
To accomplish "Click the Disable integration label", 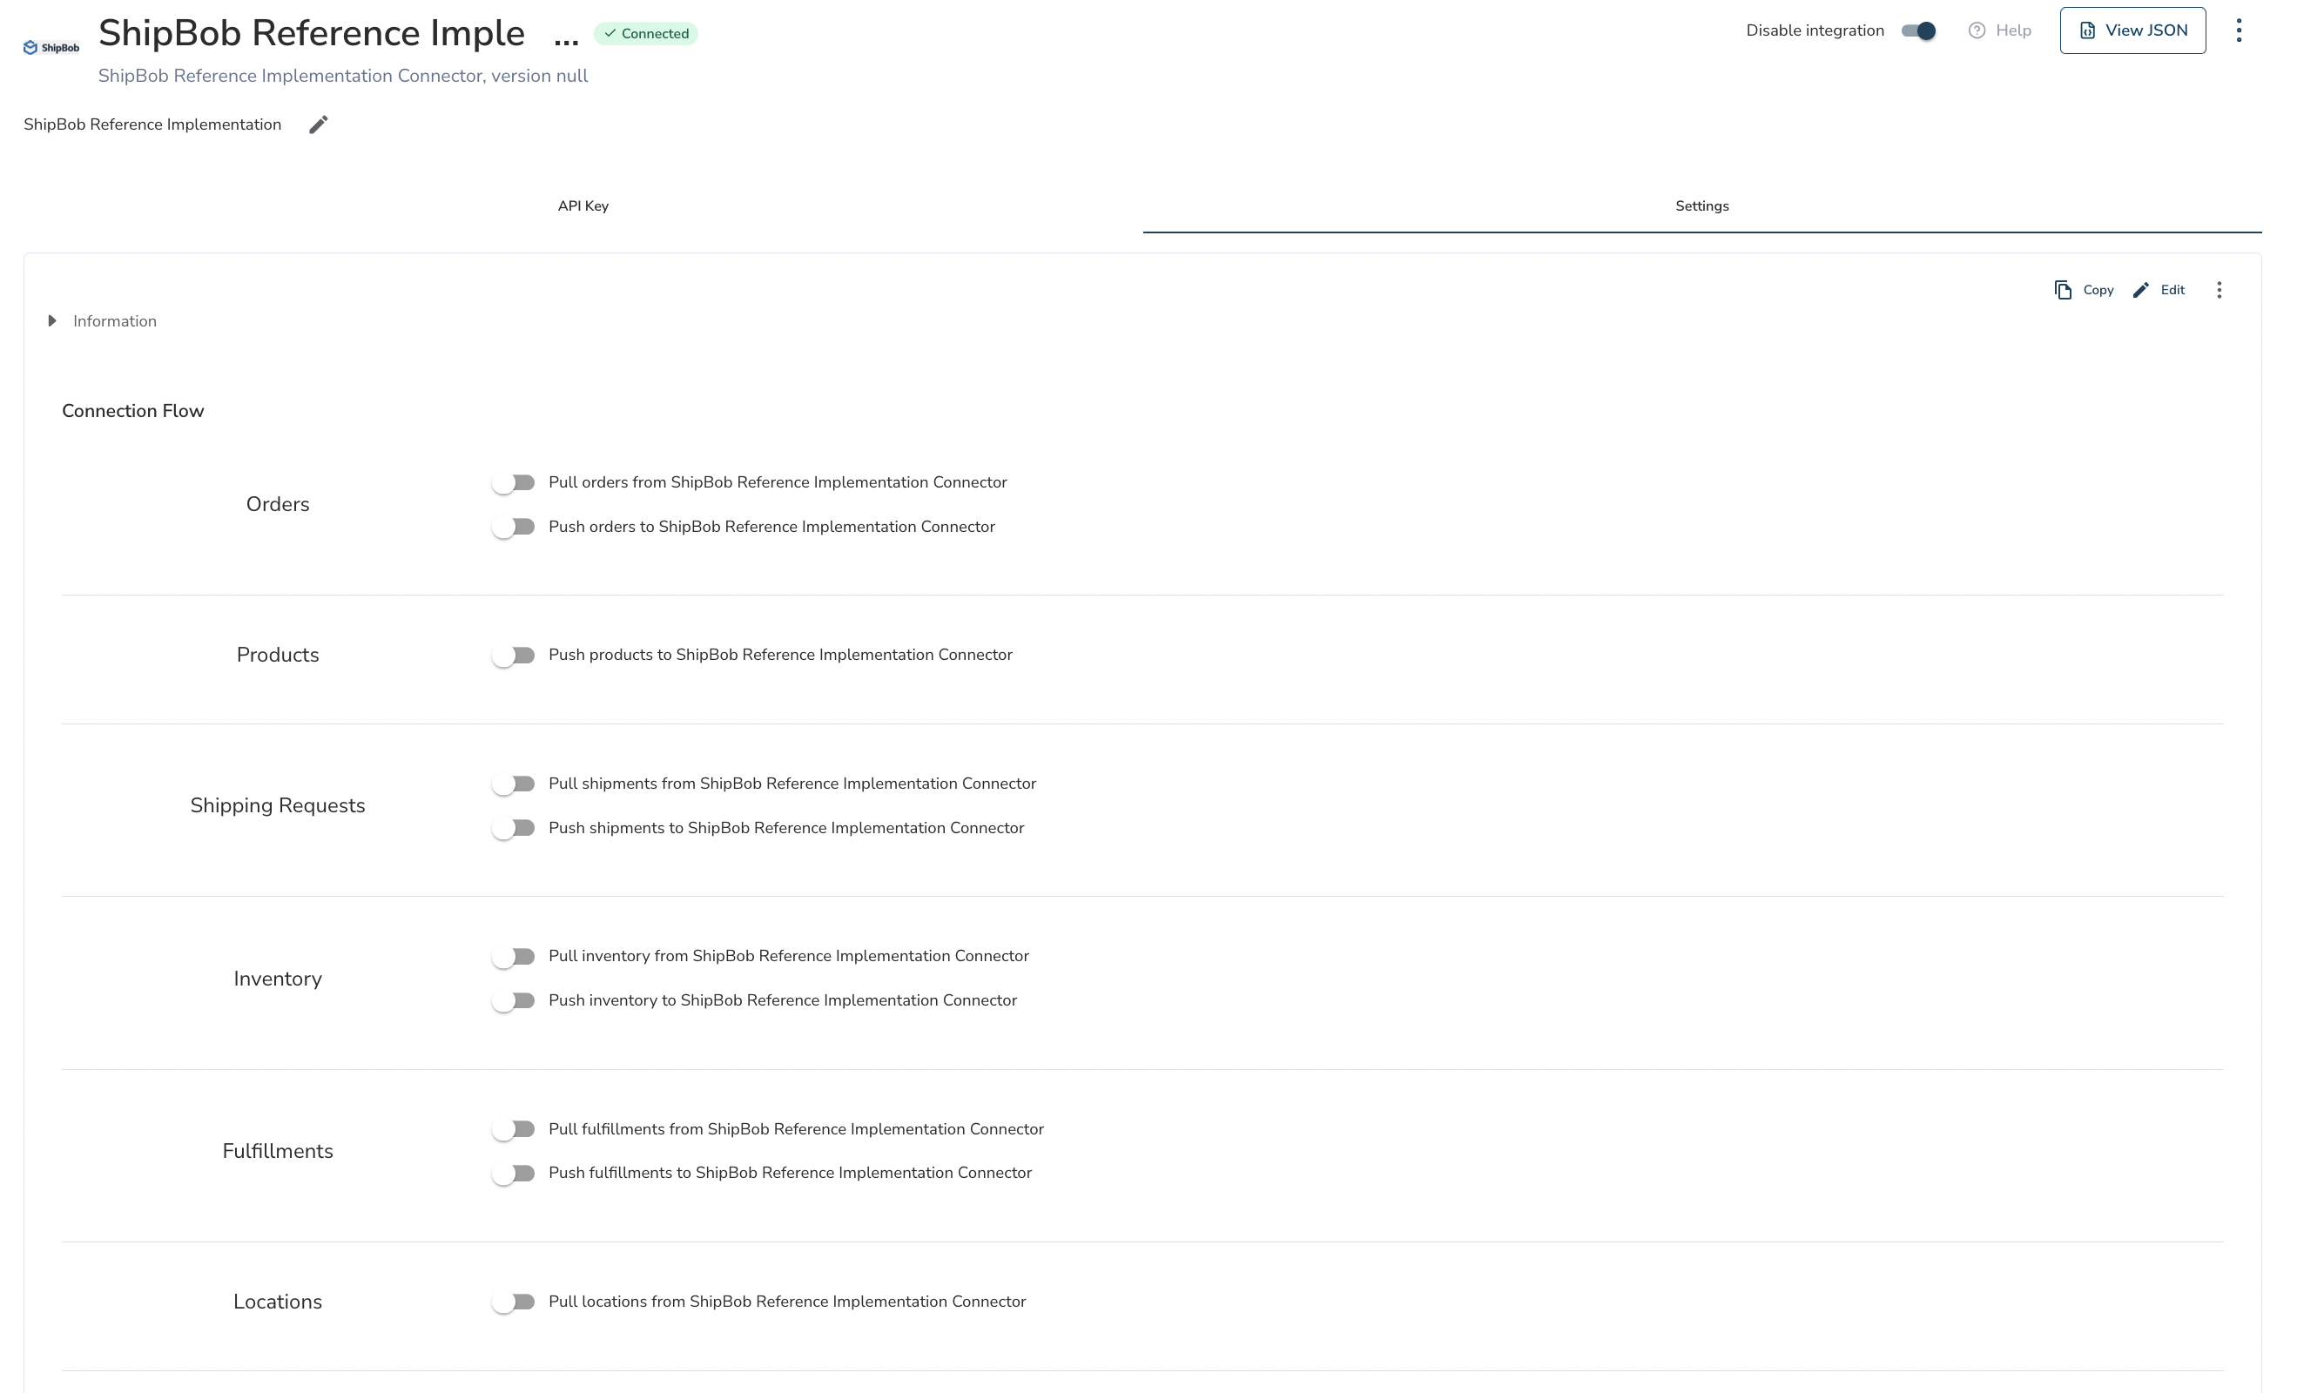I will (x=1815, y=30).
